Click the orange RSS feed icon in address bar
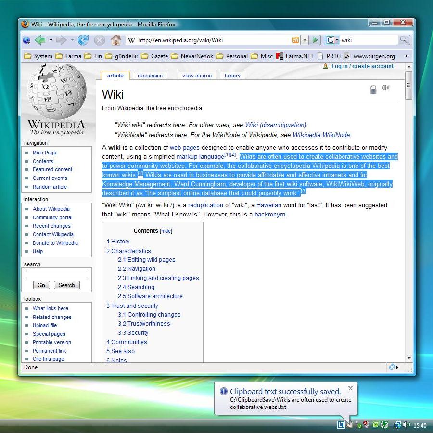The height and width of the screenshot is (433, 433). [295, 40]
